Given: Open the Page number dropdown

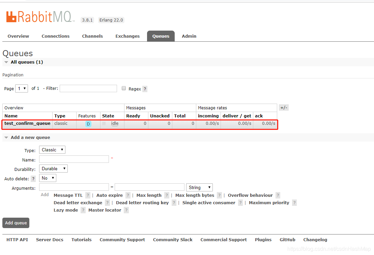Looking at the screenshot, I should click(x=22, y=88).
